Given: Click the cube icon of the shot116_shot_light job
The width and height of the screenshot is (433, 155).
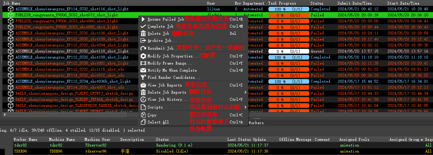Looking at the screenshot, I should coord(11,9).
